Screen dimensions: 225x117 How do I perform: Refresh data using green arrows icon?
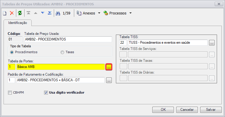pos(20,13)
